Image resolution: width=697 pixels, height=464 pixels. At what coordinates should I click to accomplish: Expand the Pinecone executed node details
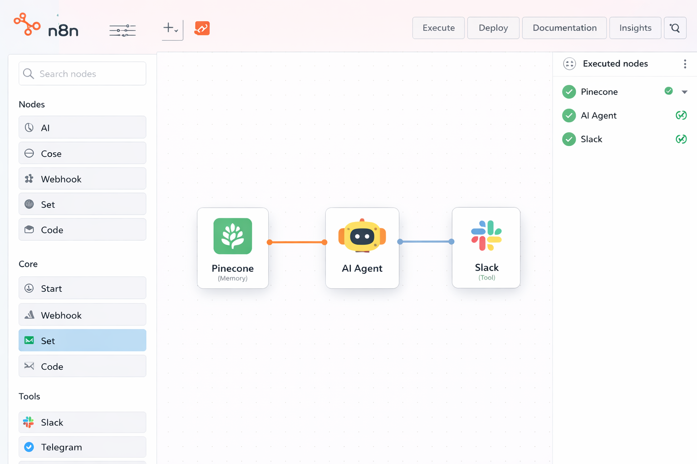685,92
